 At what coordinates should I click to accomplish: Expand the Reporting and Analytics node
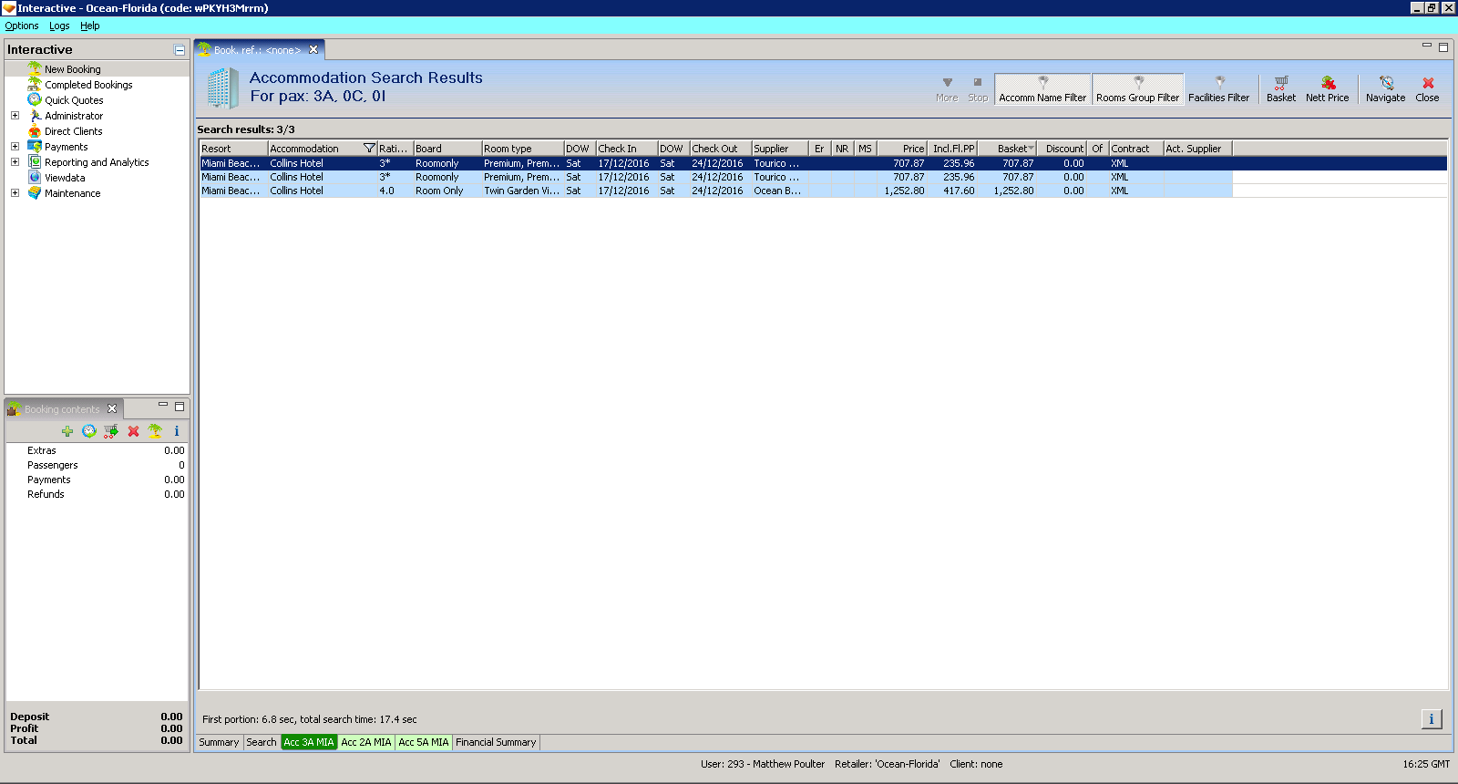[x=15, y=162]
